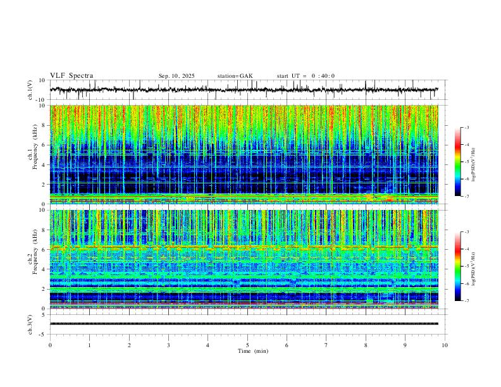
Task: Click inside the ch.2 spectrogram panel
Action: [x=244, y=259]
